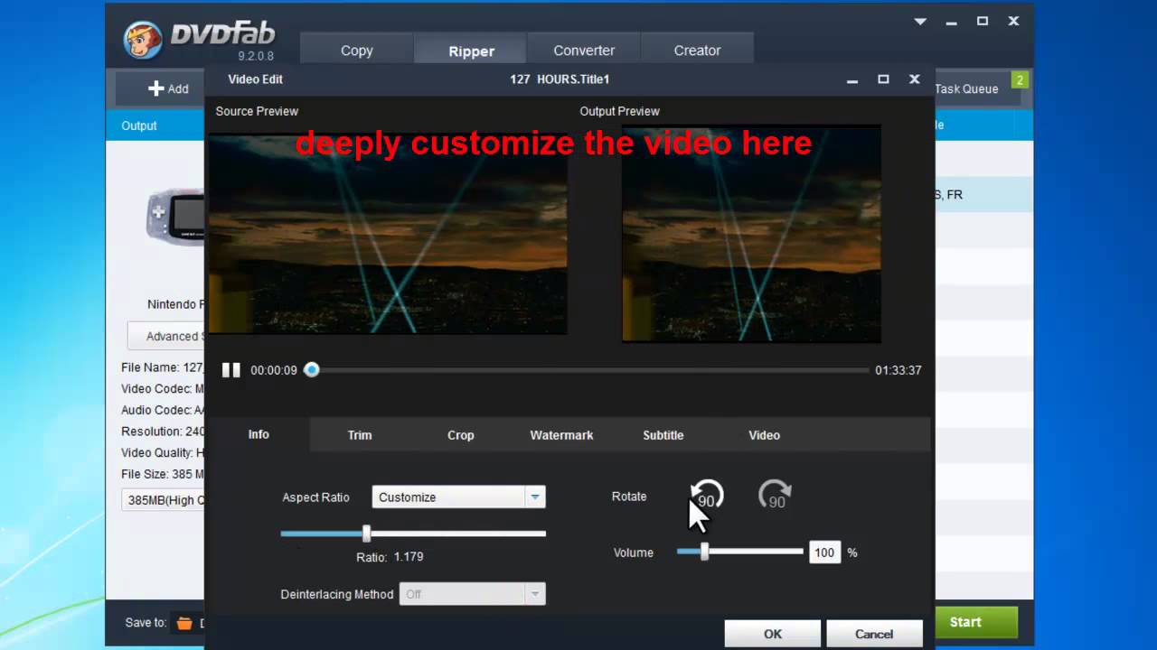The height and width of the screenshot is (650, 1157).
Task: Click the DVDFab monkey logo
Action: (143, 40)
